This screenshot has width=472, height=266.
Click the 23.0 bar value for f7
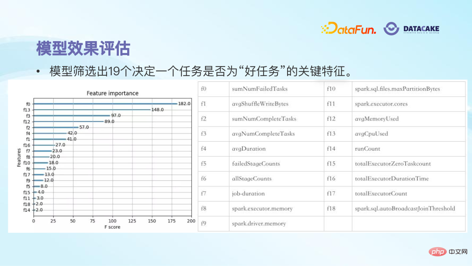pos(57,150)
